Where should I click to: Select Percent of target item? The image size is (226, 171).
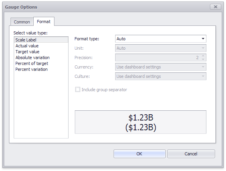pyautogui.click(x=41, y=63)
